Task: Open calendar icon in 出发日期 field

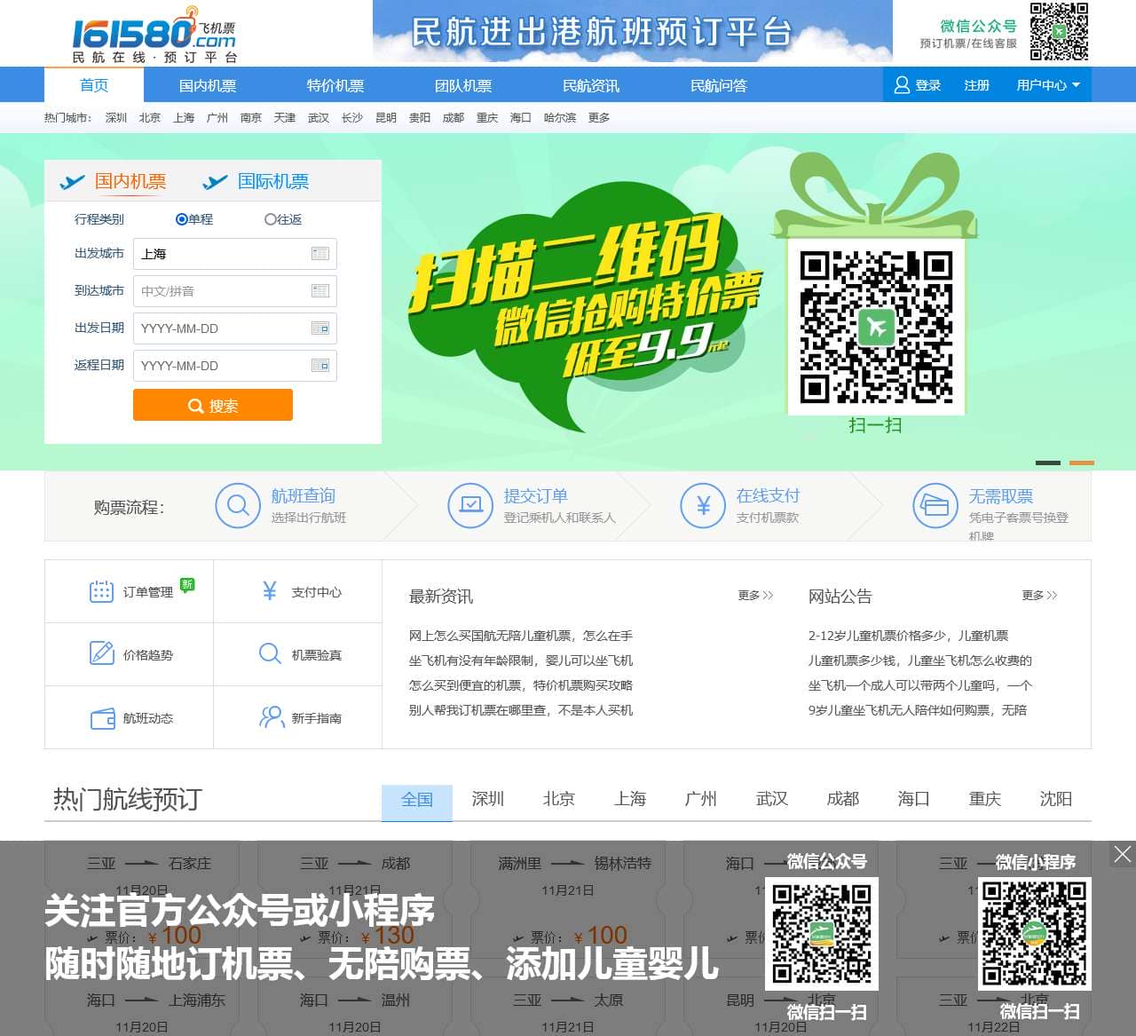Action: tap(320, 328)
